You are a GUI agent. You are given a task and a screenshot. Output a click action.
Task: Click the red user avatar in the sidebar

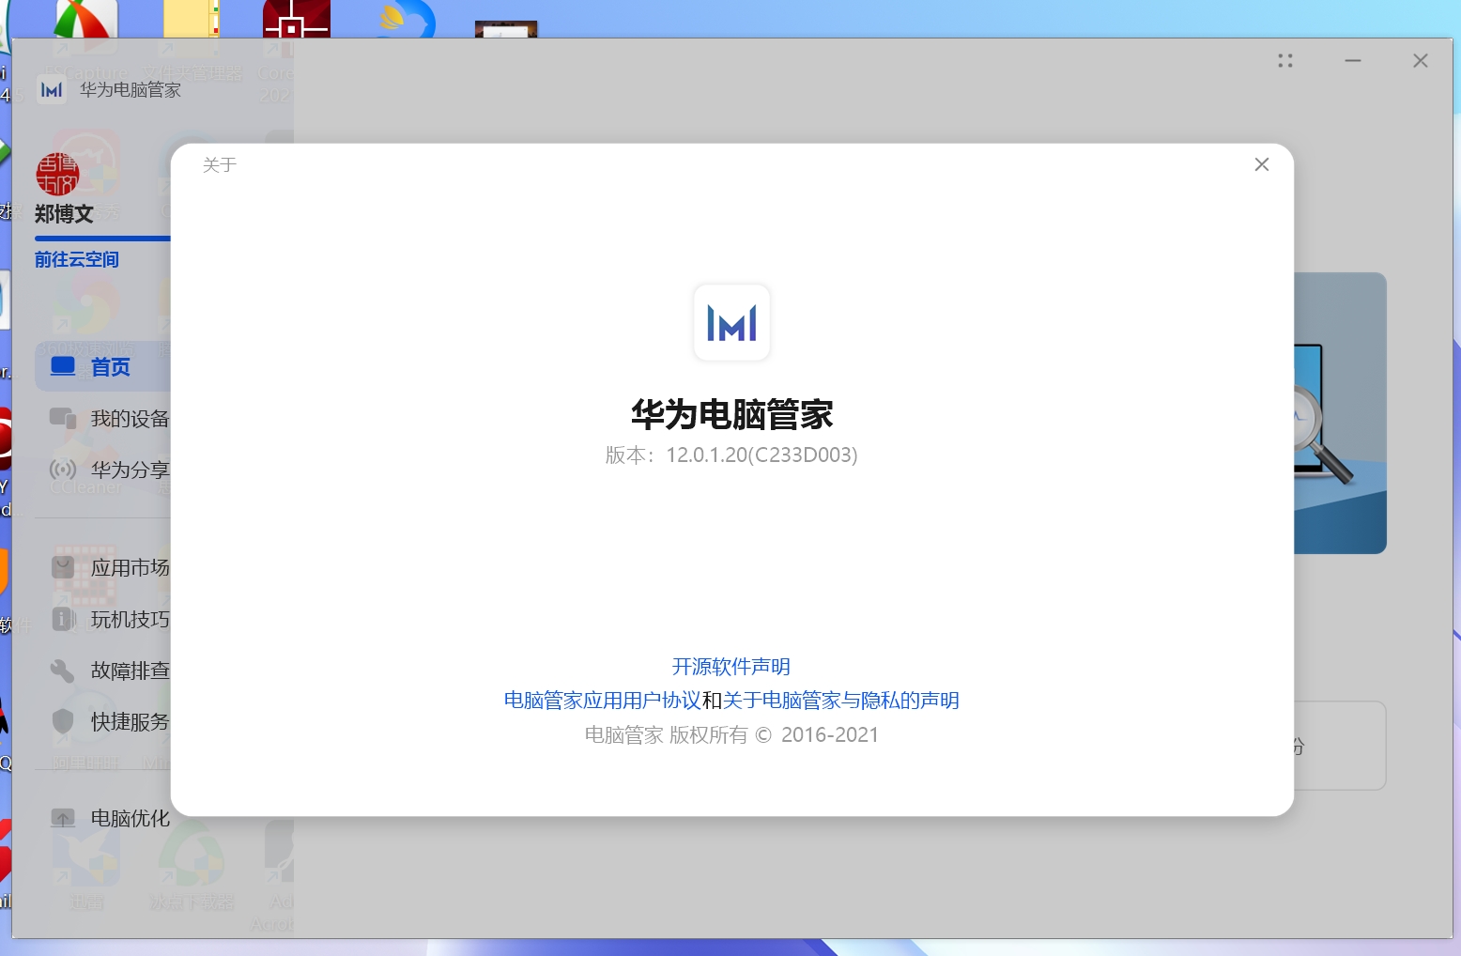(57, 175)
